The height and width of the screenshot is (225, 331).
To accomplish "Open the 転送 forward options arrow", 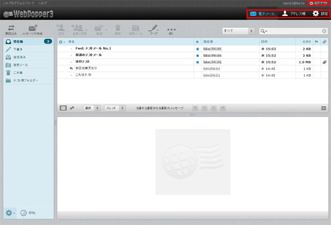I will (x=106, y=30).
